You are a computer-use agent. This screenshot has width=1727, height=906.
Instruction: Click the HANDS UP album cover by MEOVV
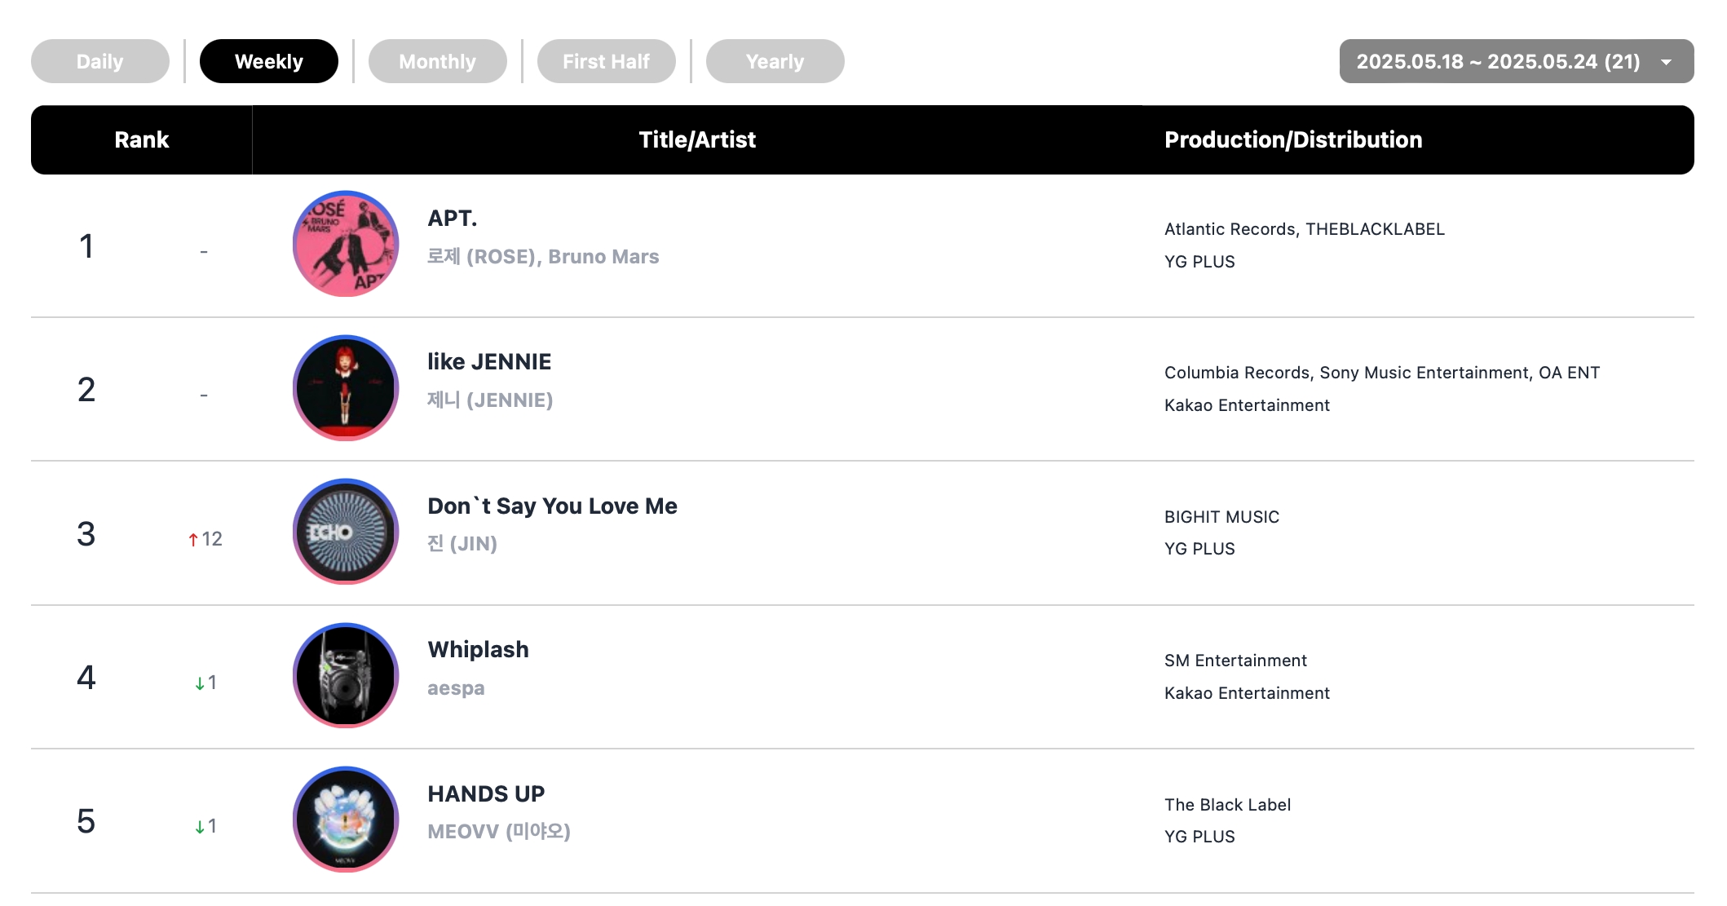point(346,820)
